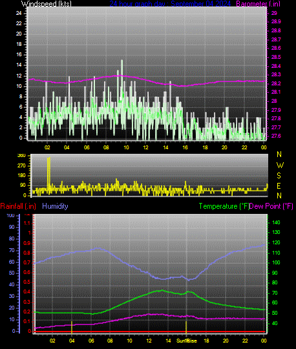This screenshot has width=296, height=349.
Task: Click the "24 hour graph day : September 04 2024" title
Action: click(170, 4)
